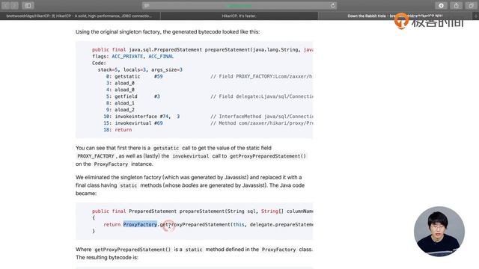Click the presenter webcam thumbnail
Screen dimensions: 479x269
point(439,232)
